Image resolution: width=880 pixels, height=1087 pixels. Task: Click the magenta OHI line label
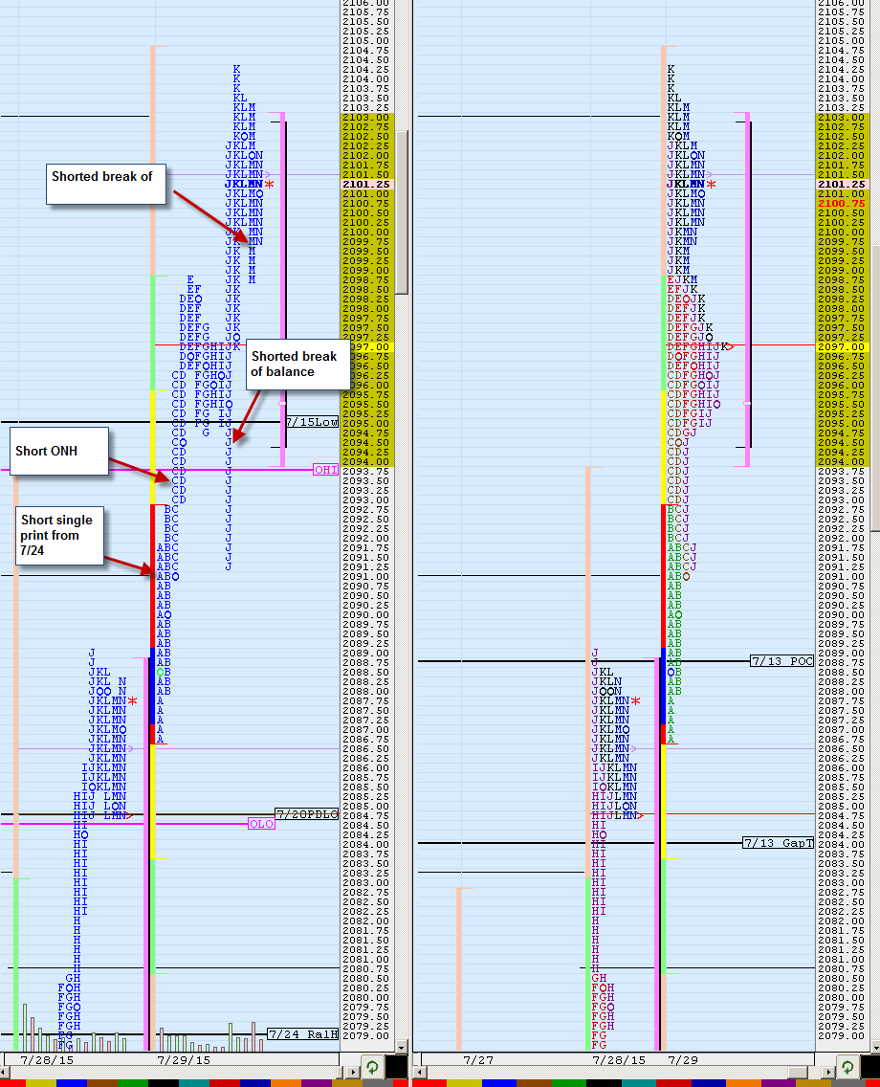325,470
